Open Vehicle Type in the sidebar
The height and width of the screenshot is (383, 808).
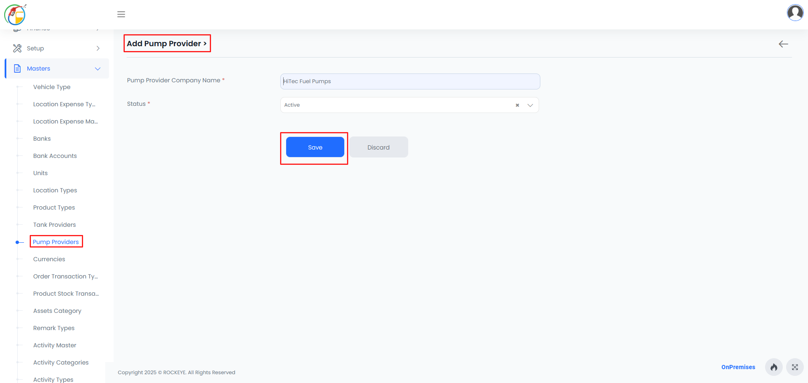pyautogui.click(x=52, y=87)
